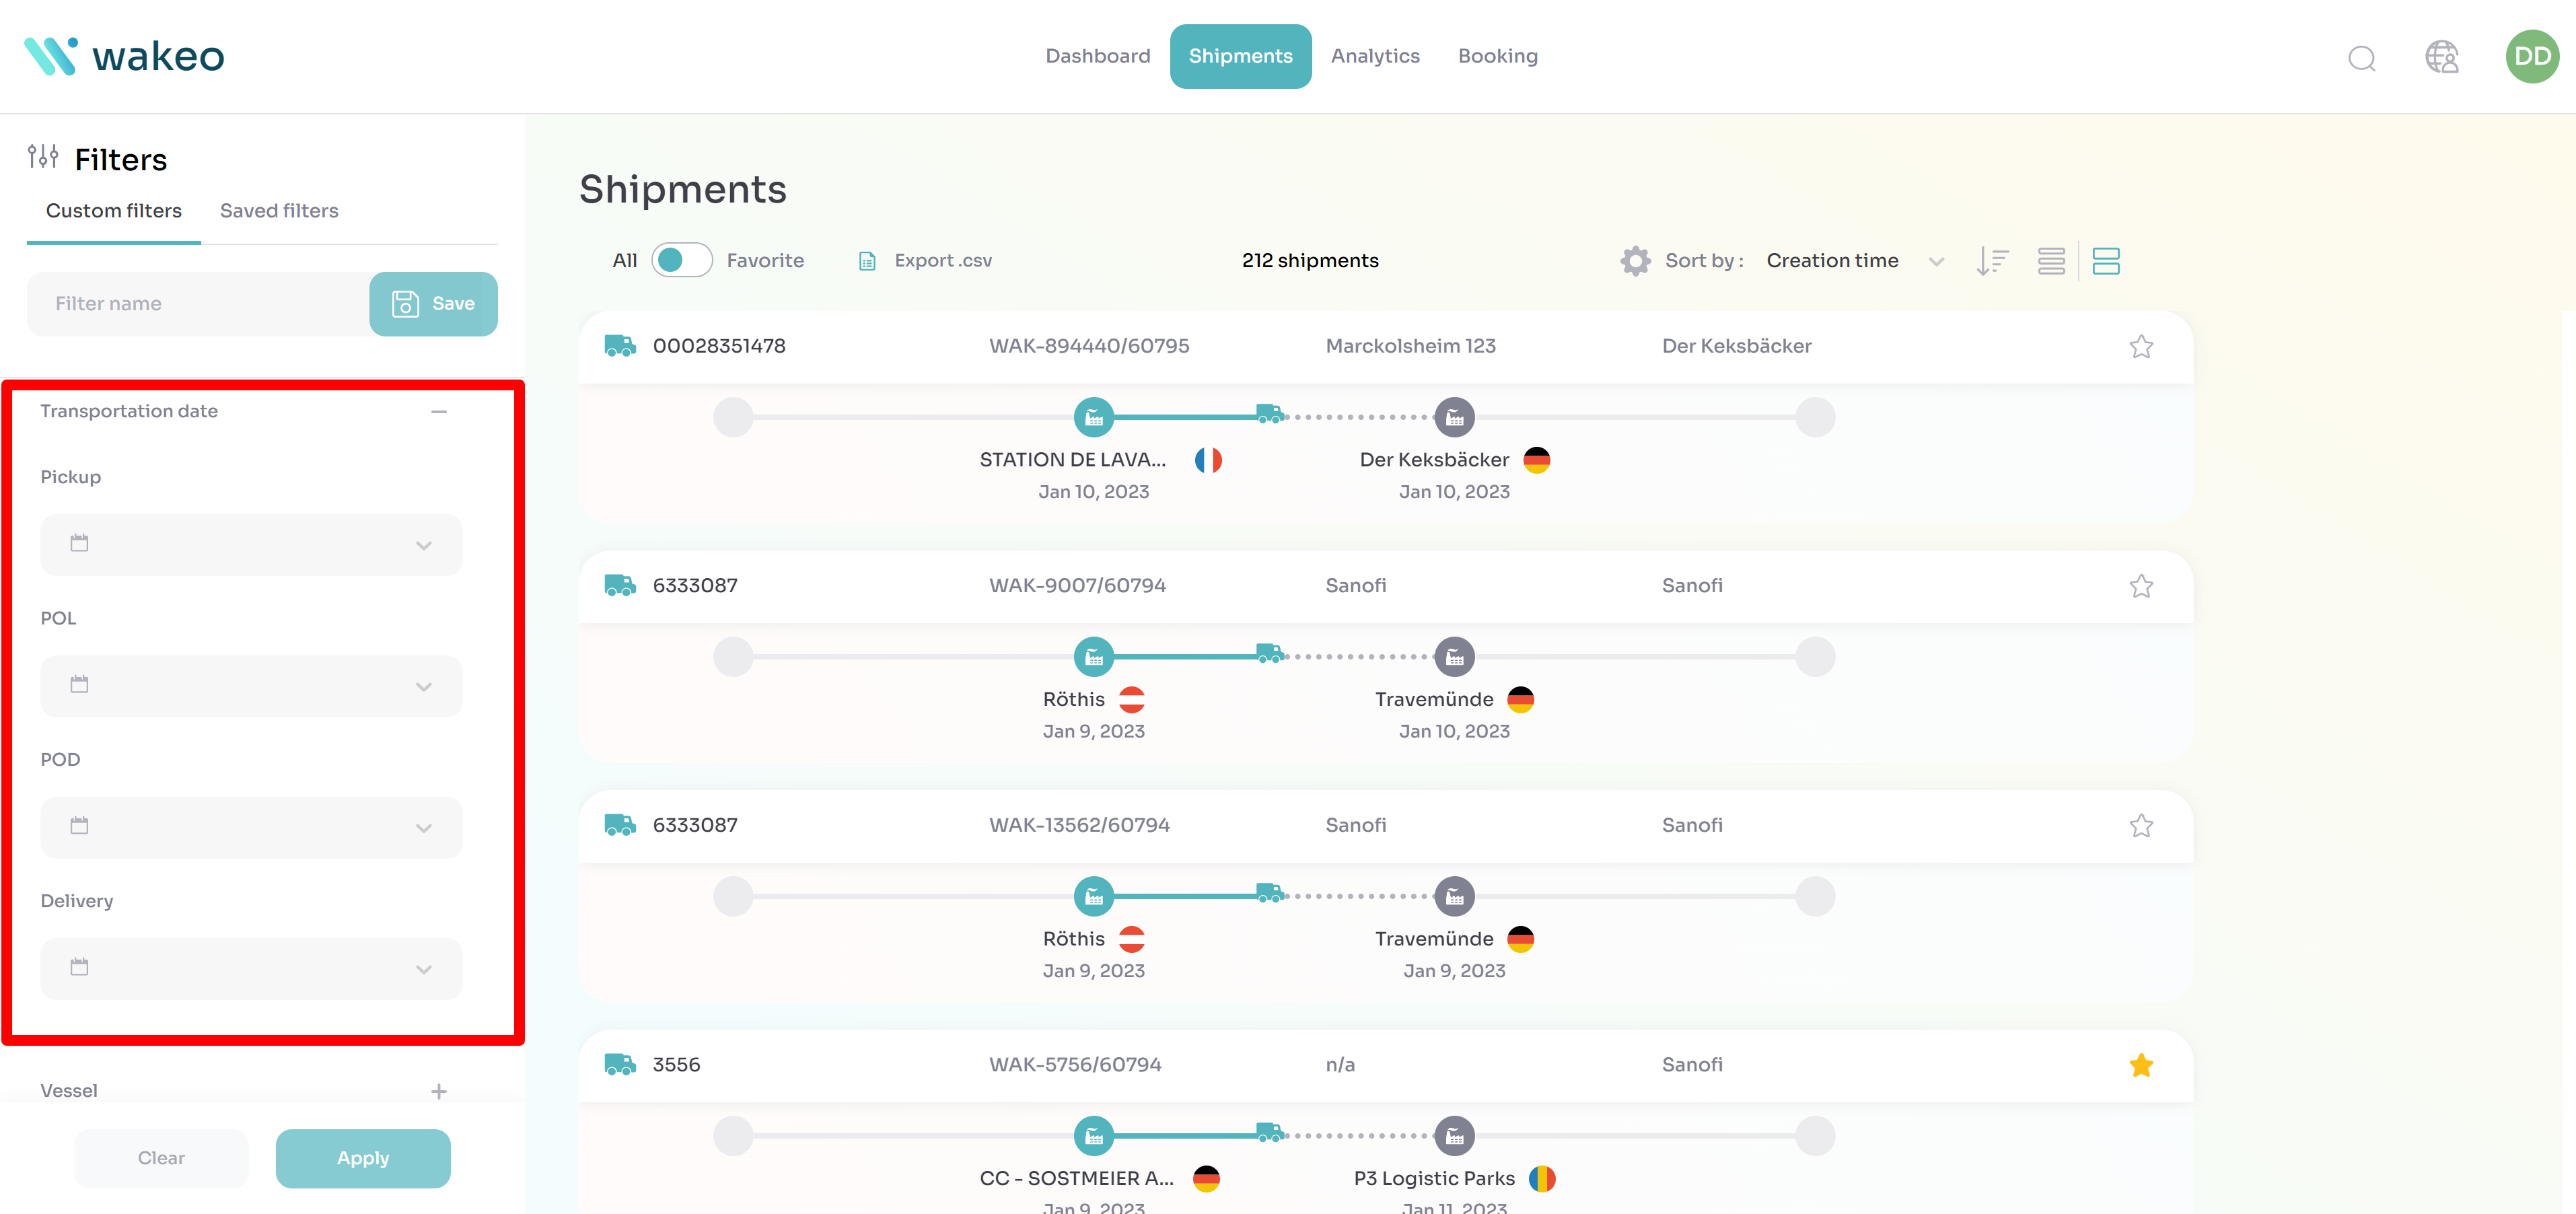Favorite shipment 00028351478 with the star
Viewport: 2576px width, 1214px height.
(x=2141, y=346)
